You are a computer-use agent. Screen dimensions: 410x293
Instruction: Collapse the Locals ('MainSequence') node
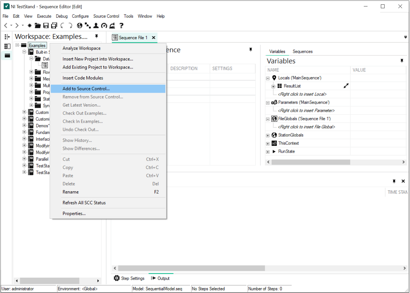point(268,78)
